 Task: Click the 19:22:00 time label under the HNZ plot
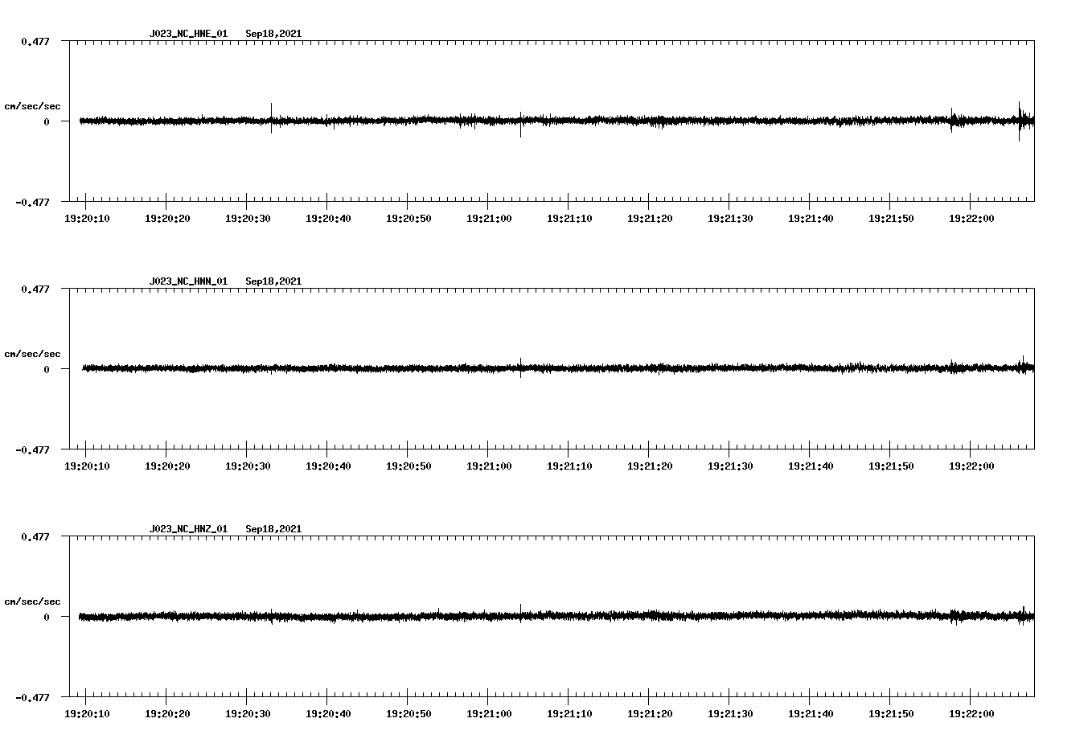point(971,714)
